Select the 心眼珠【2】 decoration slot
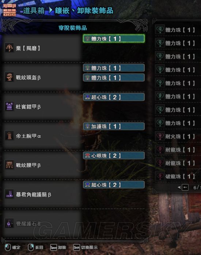201x255 pixels. (x=114, y=156)
